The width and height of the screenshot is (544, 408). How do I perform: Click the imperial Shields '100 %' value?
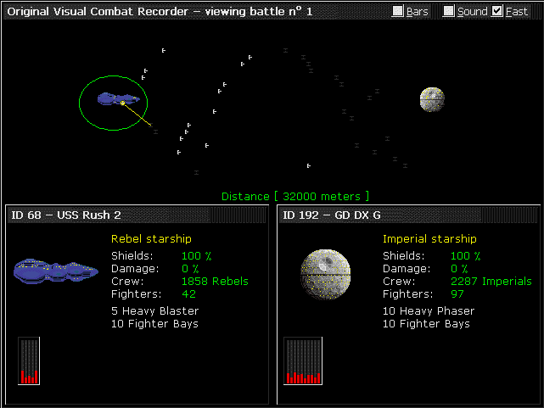466,256
